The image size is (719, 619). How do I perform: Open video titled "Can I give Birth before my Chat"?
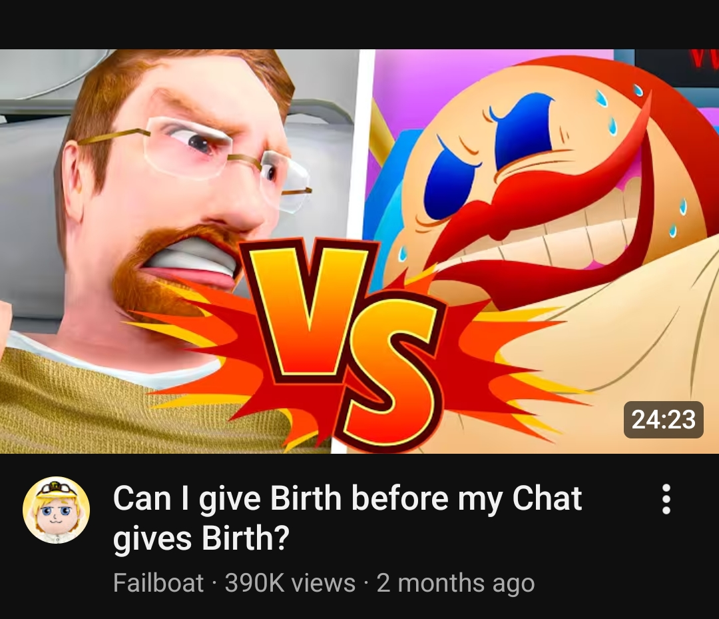coord(347,498)
